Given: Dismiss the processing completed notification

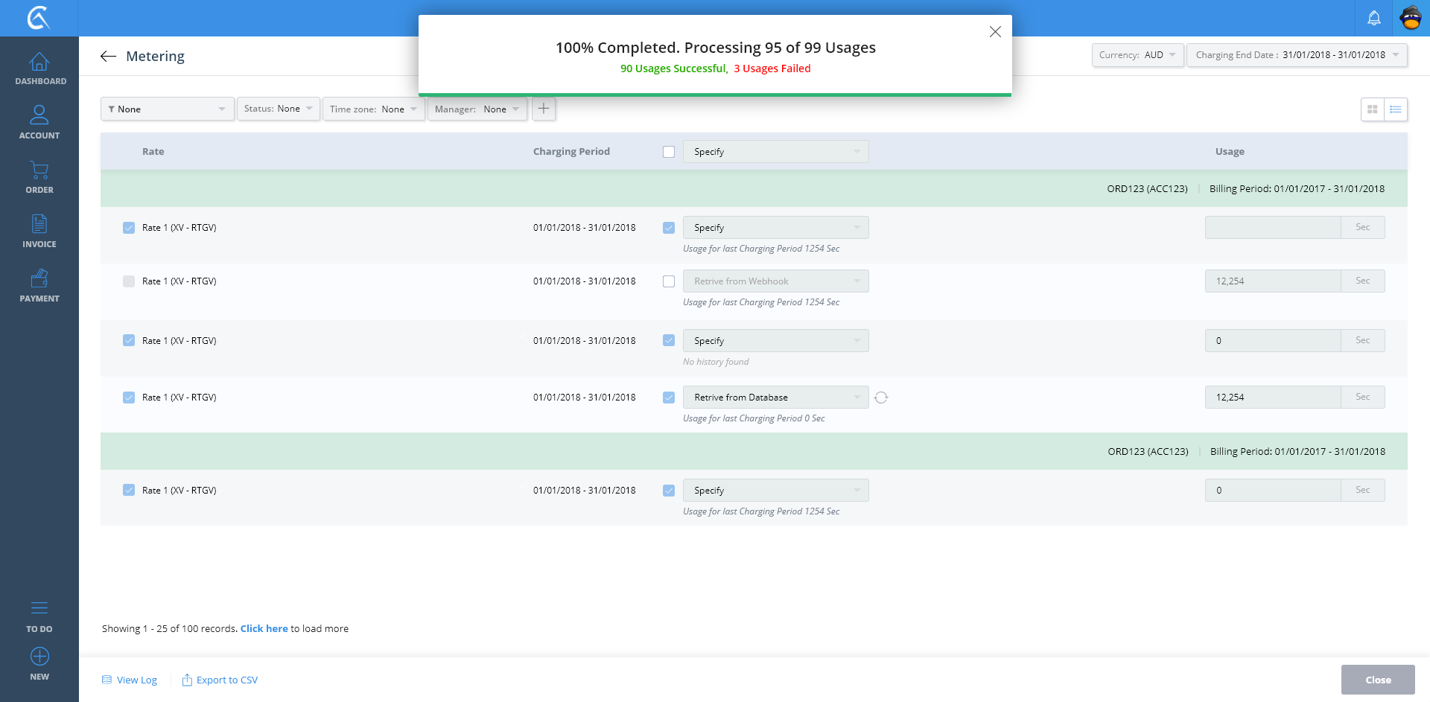Looking at the screenshot, I should pos(995,32).
